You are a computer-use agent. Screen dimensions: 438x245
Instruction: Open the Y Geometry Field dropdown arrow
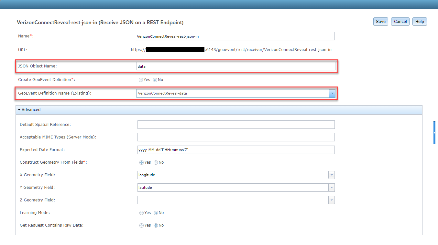tap(332, 188)
